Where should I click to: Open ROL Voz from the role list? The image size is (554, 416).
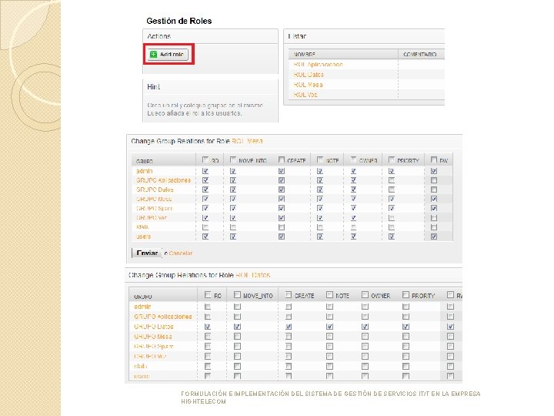(x=305, y=95)
